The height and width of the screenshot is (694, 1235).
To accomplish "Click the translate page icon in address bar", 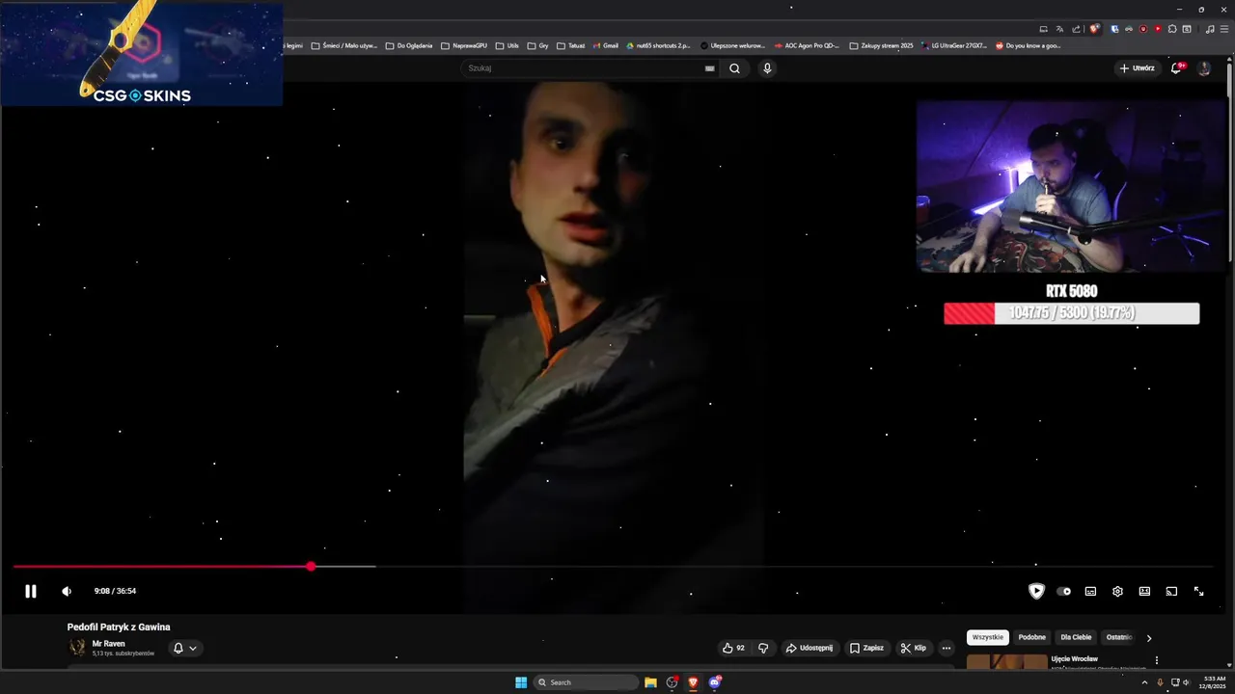I will point(1059,29).
